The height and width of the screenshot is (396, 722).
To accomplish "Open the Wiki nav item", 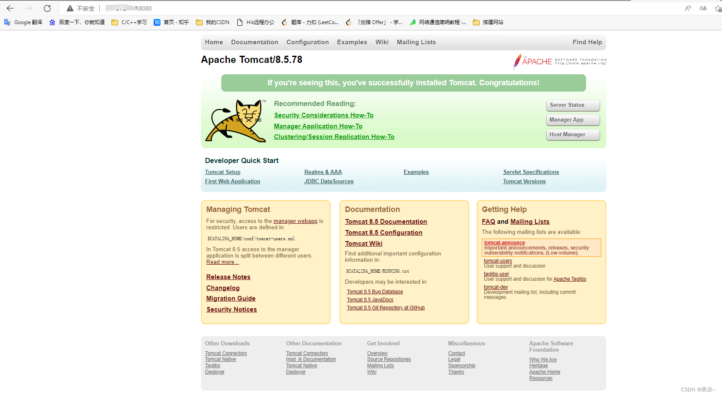I will (x=382, y=42).
